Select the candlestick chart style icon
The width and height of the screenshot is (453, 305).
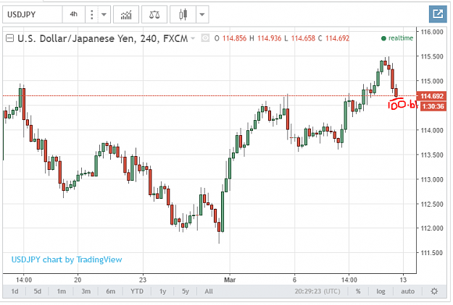click(x=183, y=14)
